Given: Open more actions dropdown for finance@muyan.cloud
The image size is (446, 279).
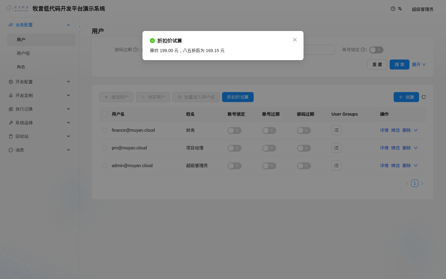Looking at the screenshot, I should (416, 130).
